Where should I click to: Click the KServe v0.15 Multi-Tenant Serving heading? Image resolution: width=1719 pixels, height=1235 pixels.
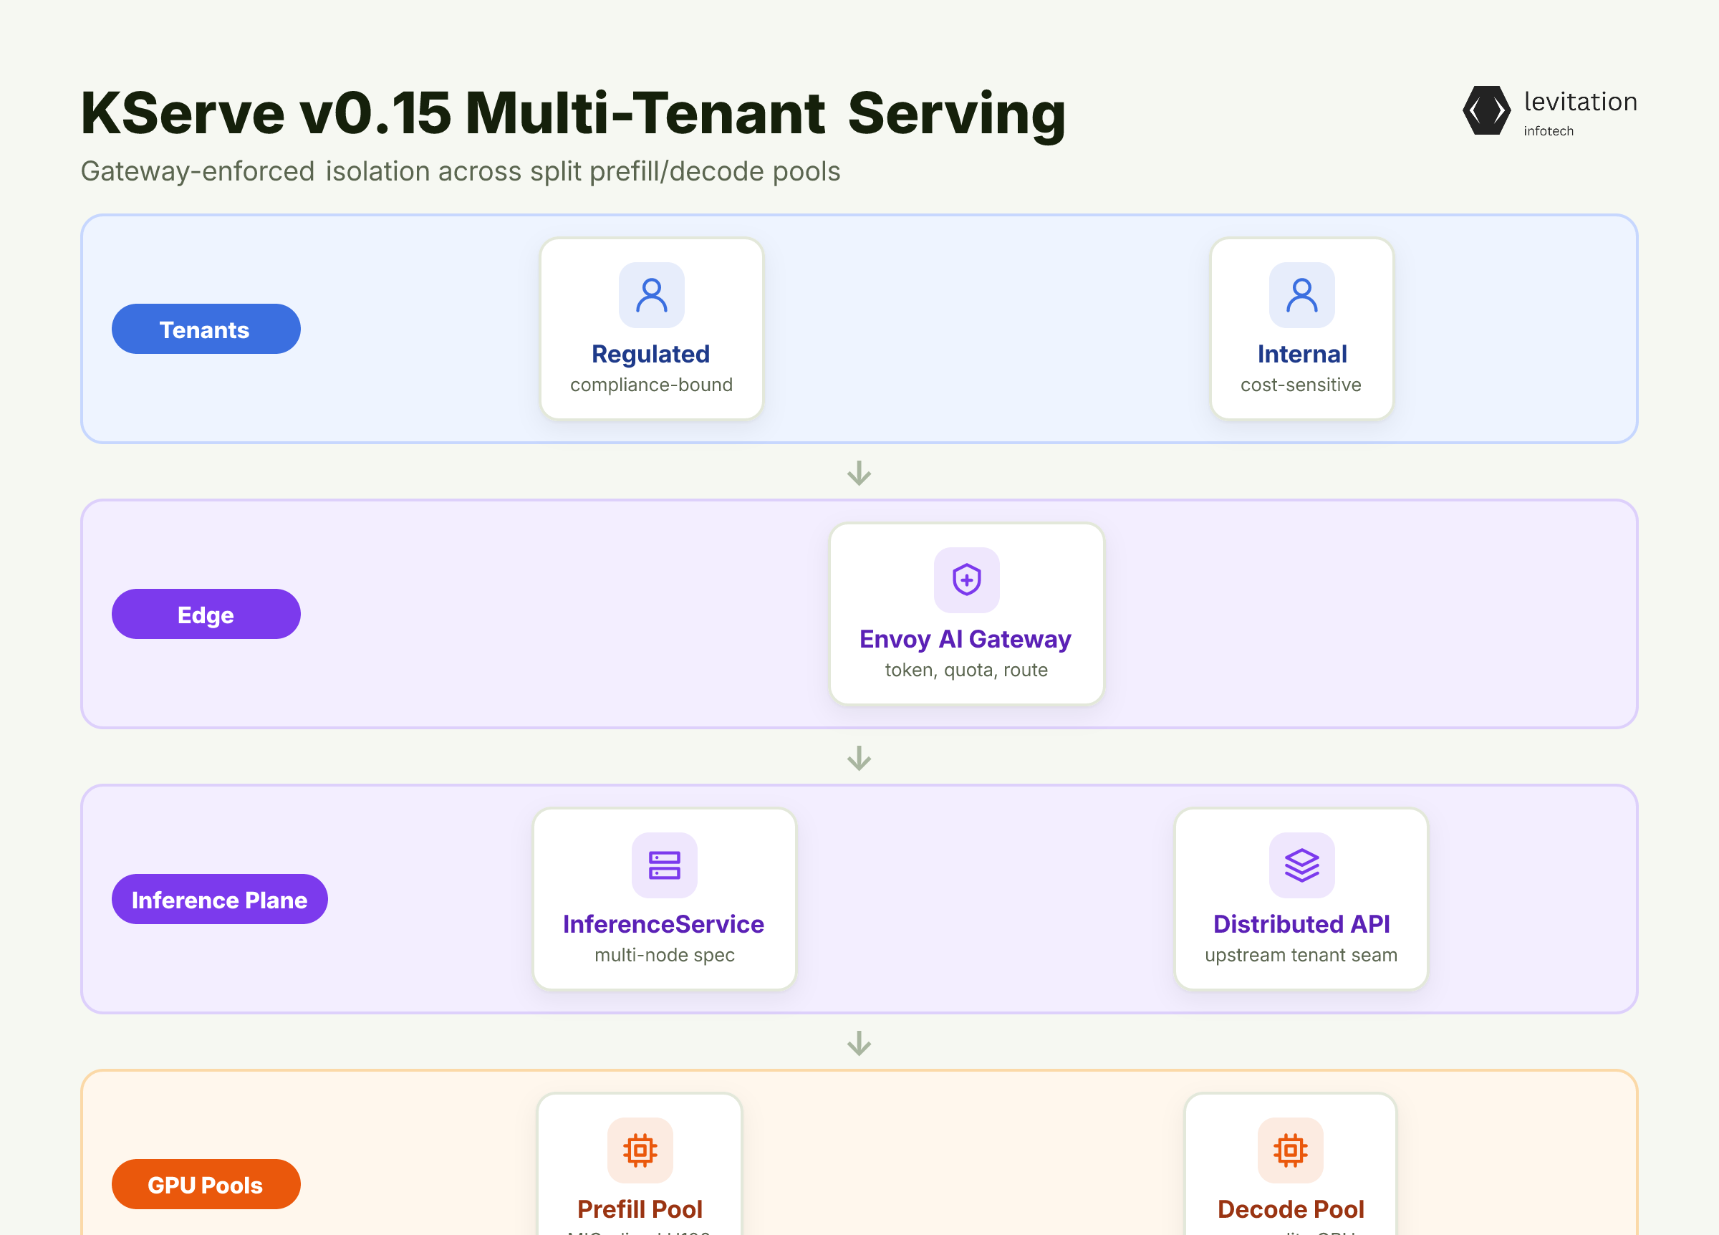(573, 114)
